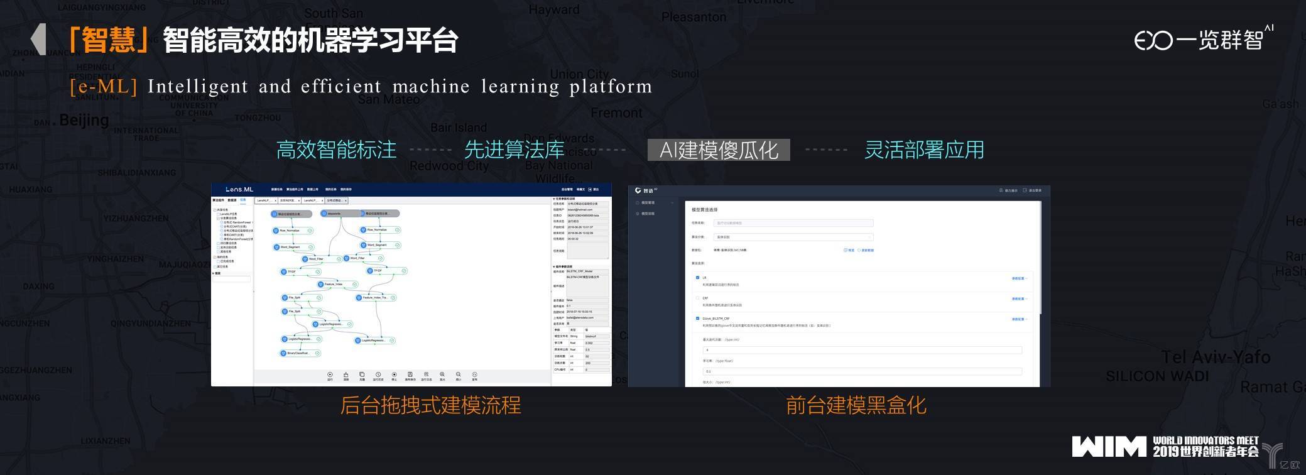
Task: Open the algorithm category (算法分类) dropdown
Action: [793, 237]
